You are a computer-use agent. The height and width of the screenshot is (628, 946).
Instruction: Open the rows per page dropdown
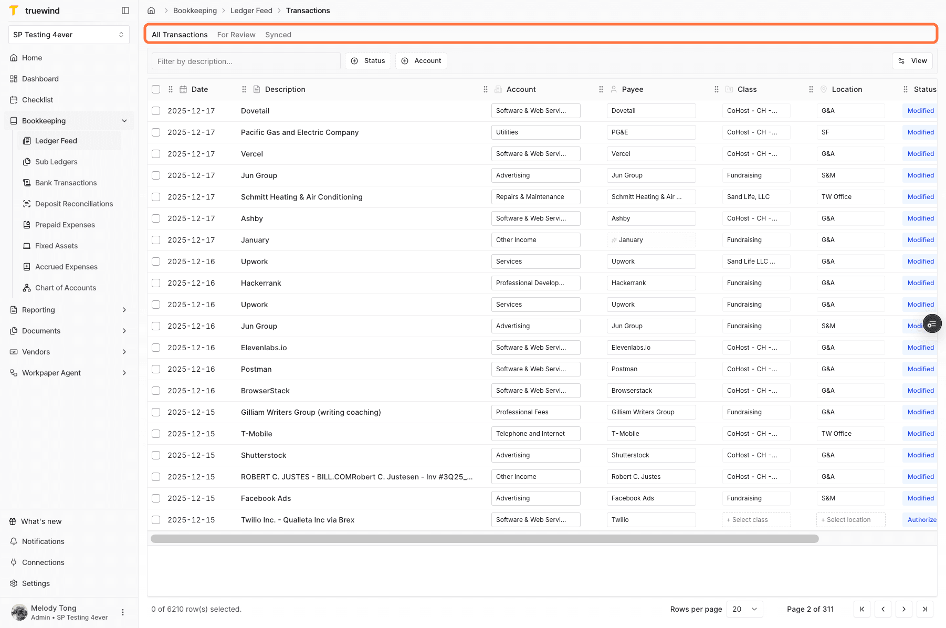744,609
